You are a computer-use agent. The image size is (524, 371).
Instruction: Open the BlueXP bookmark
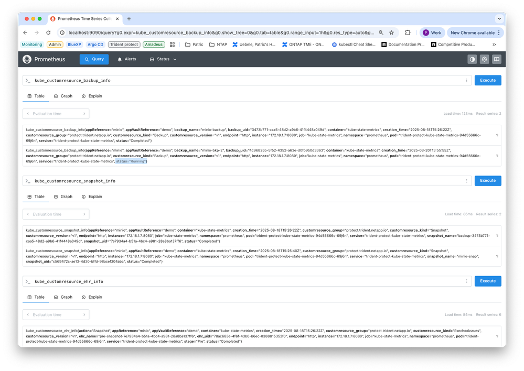(x=74, y=45)
